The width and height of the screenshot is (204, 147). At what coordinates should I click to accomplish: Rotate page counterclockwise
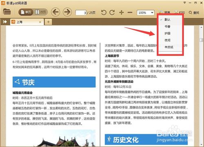104,13
